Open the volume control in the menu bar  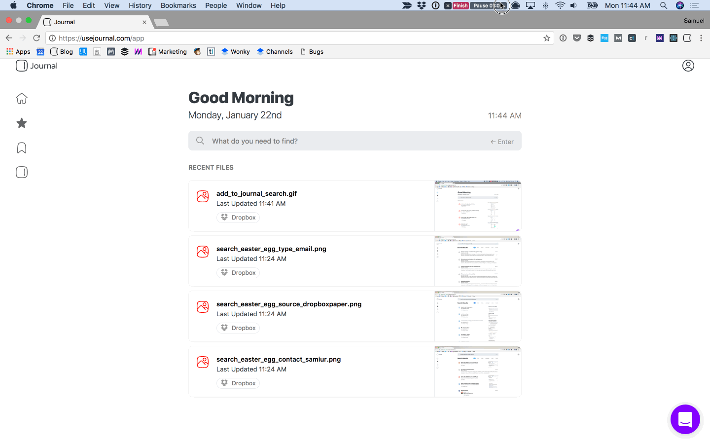click(x=574, y=5)
